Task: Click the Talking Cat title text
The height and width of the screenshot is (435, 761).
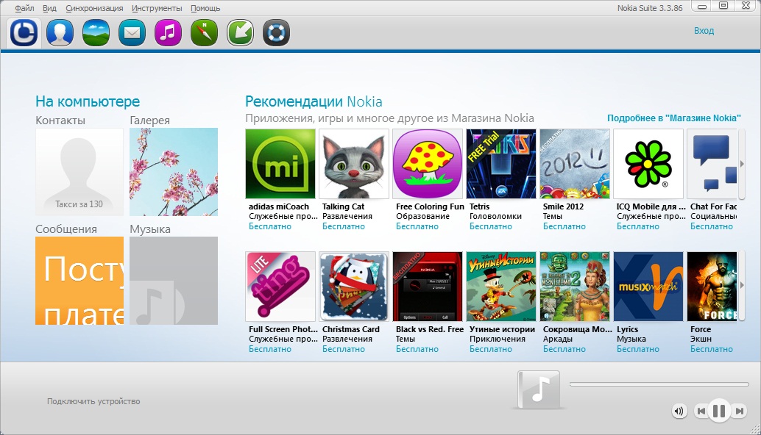Action: [343, 206]
